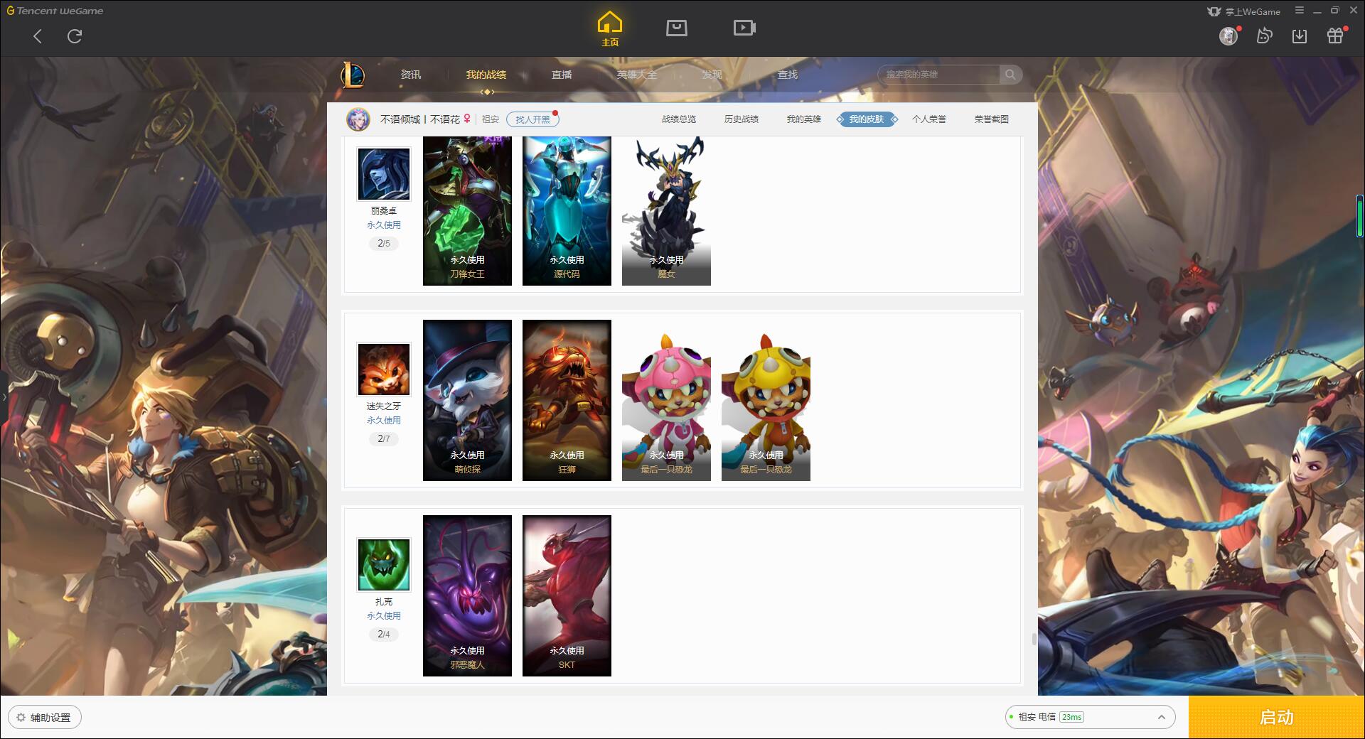Click the 2/4 skin count for 扎克

(384, 635)
